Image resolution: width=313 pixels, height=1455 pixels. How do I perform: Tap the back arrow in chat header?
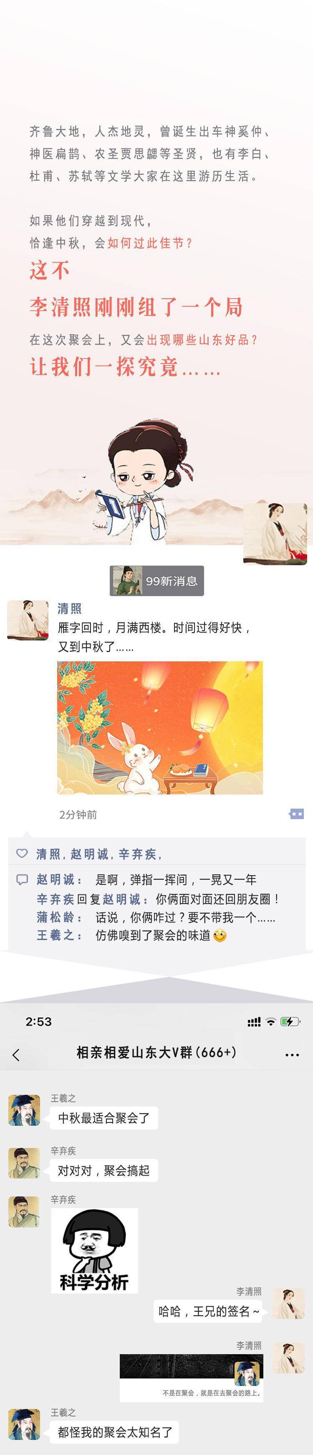click(16, 1055)
